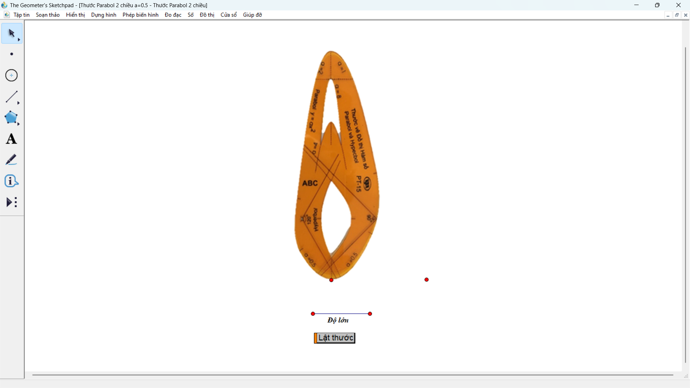
Task: Open the Tập tin menu
Action: coord(21,15)
